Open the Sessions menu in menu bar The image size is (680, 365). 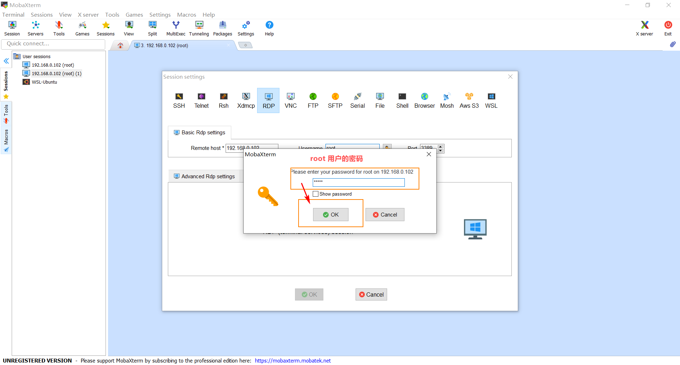(x=41, y=15)
